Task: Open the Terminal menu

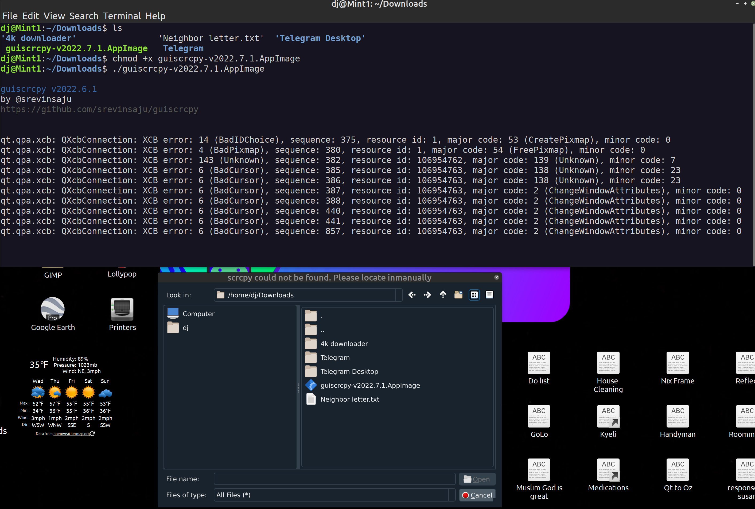Action: point(122,15)
